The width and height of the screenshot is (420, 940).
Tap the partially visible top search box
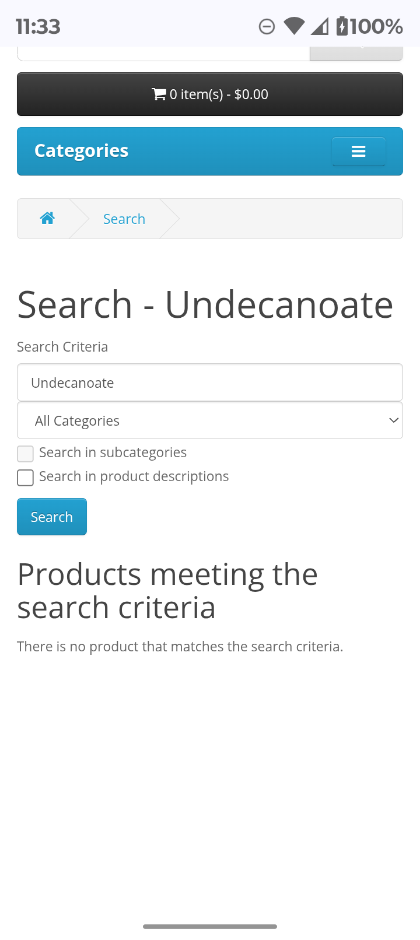coord(163,53)
